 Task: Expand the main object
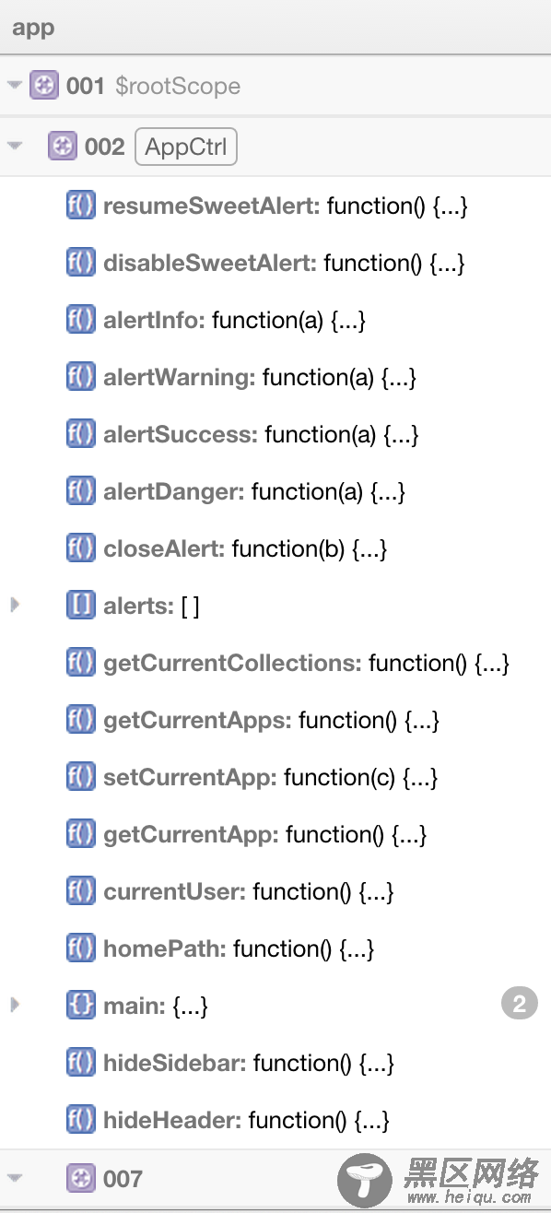coord(14,1006)
